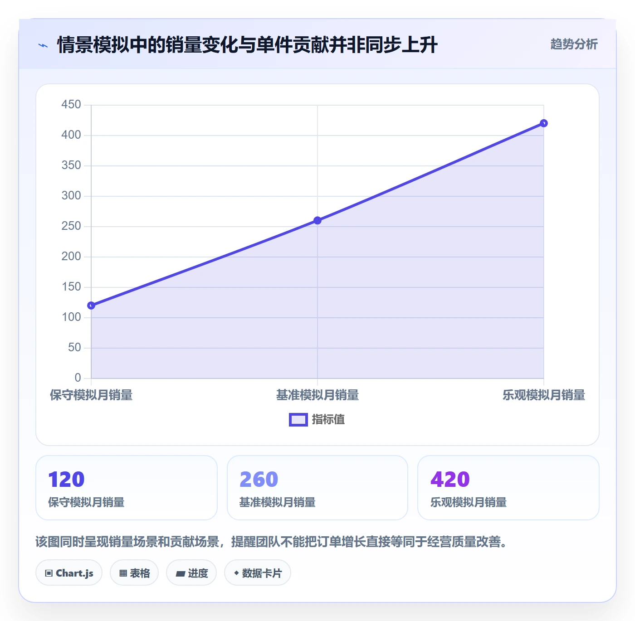The image size is (635, 621).
Task: Select the 乐观模拟月销量 data point on the line
Action: click(x=544, y=123)
